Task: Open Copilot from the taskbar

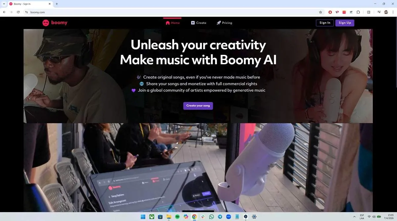Action: (186, 217)
